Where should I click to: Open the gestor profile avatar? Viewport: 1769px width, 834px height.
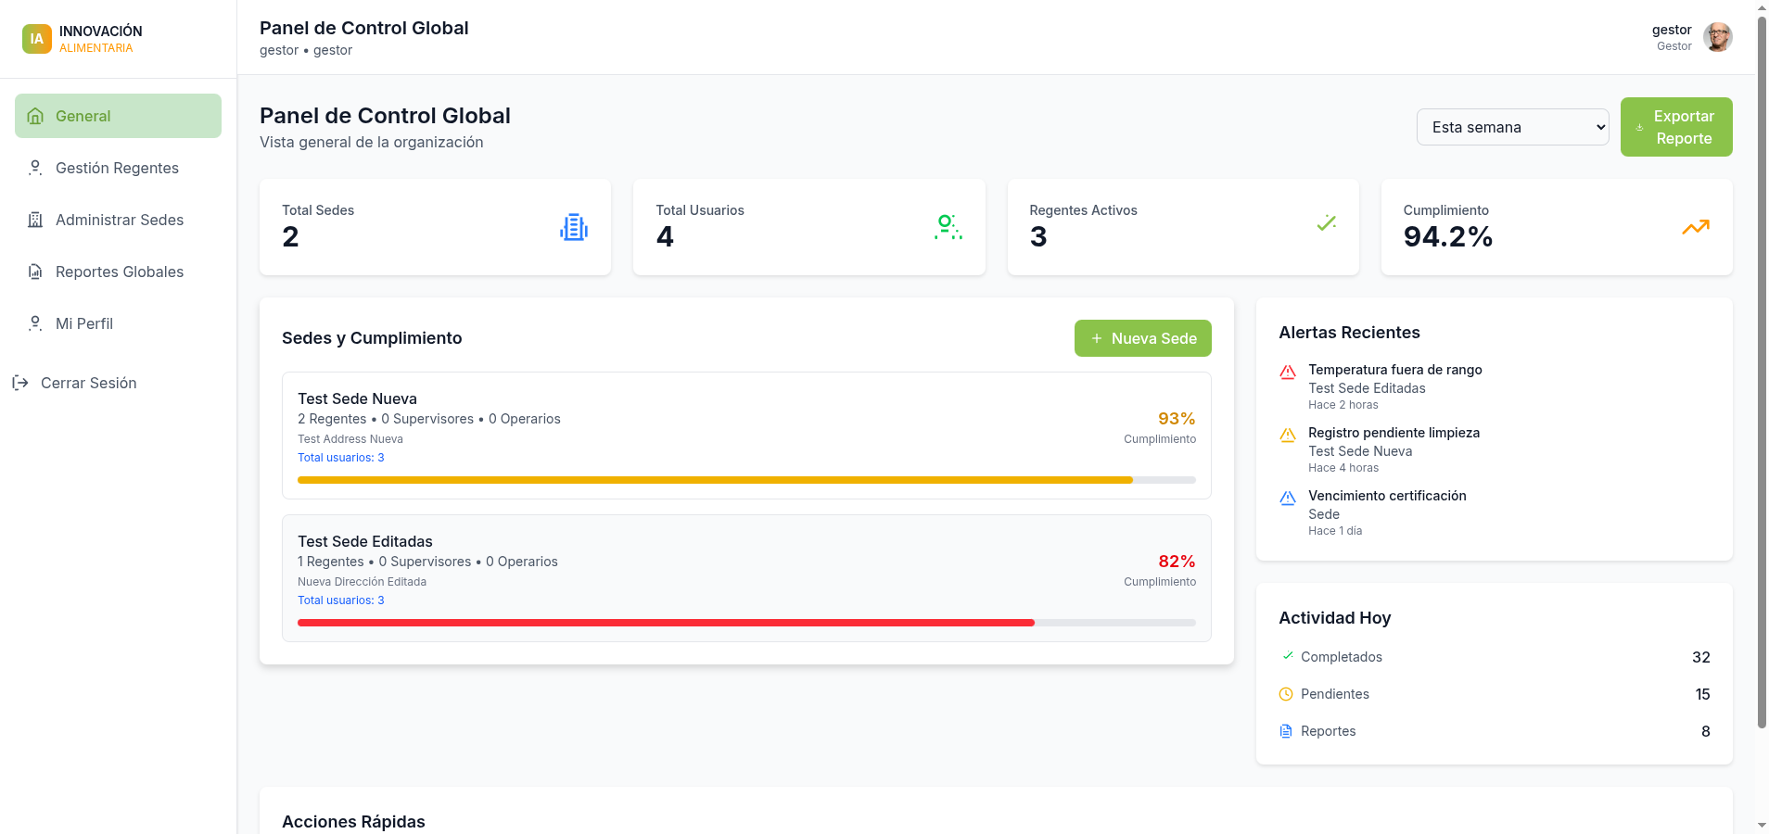[1717, 37]
